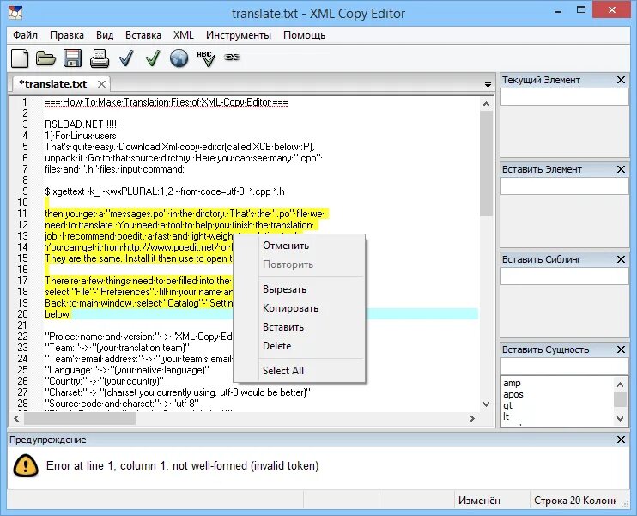Click the yellow warning icon in the message panel

(26, 465)
